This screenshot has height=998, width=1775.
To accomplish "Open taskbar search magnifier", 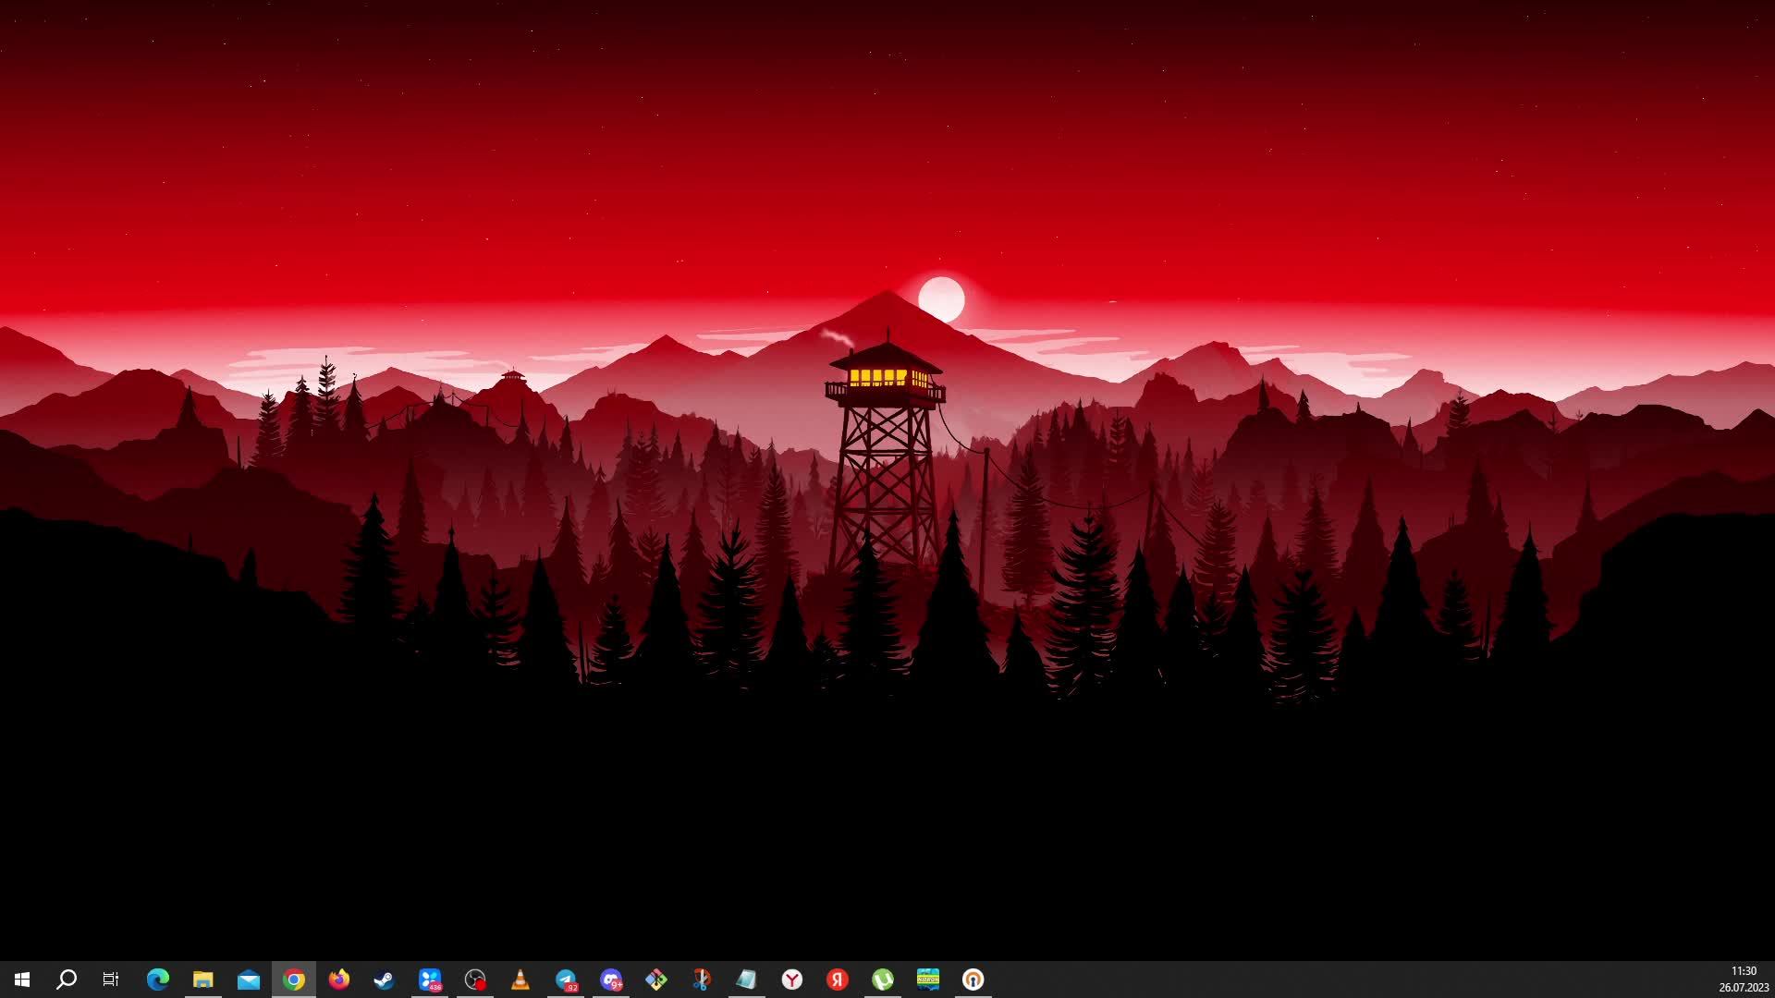I will click(x=67, y=980).
